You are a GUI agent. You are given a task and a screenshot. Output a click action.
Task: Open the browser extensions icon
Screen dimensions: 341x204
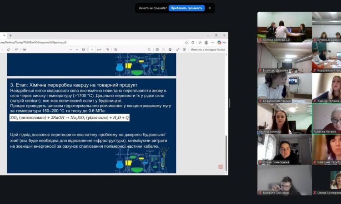(x=193, y=43)
